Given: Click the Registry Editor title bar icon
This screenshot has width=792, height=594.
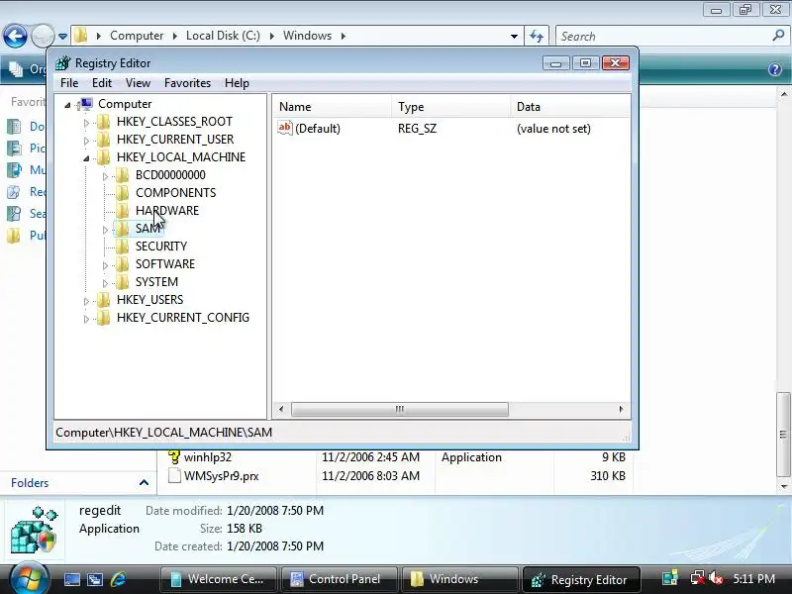Looking at the screenshot, I should [x=63, y=63].
